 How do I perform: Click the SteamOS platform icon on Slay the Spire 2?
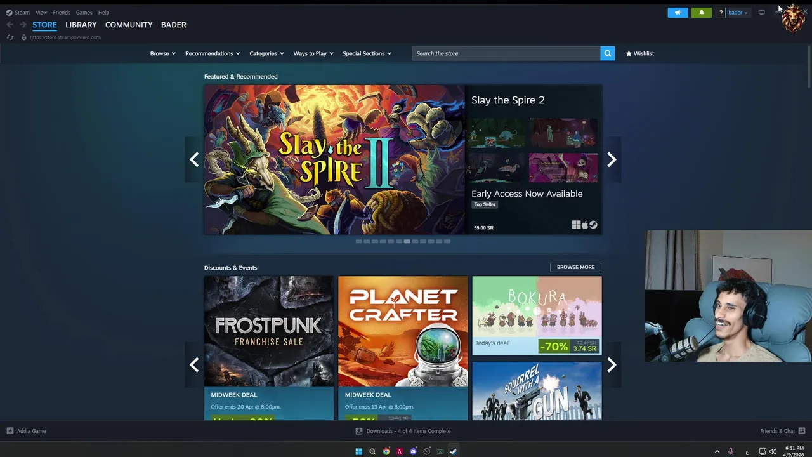[x=593, y=225]
